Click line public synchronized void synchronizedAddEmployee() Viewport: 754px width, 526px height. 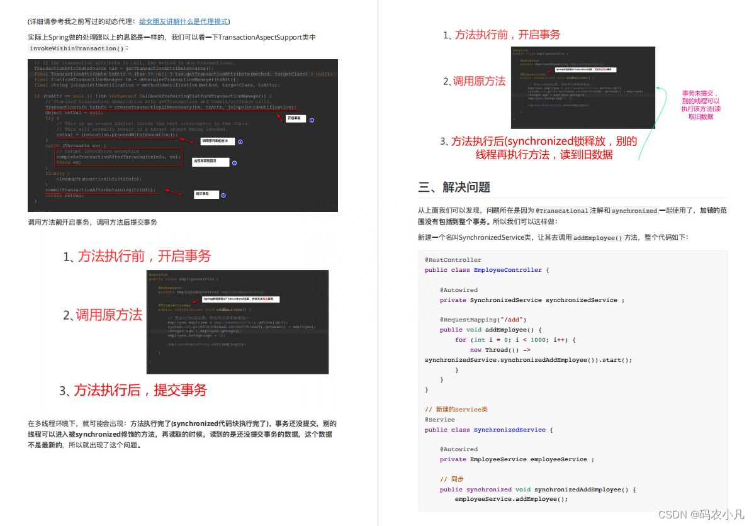pos(537,490)
